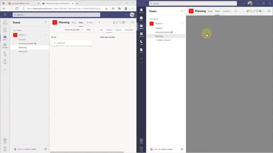
Task: Select Teams icon in desktop Teams sidebar
Action: [x=141, y=26]
